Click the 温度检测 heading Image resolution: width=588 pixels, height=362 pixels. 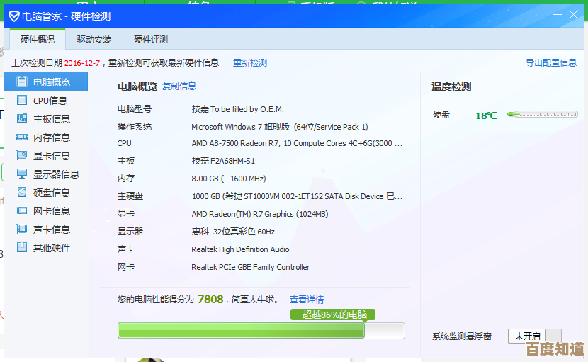point(451,86)
